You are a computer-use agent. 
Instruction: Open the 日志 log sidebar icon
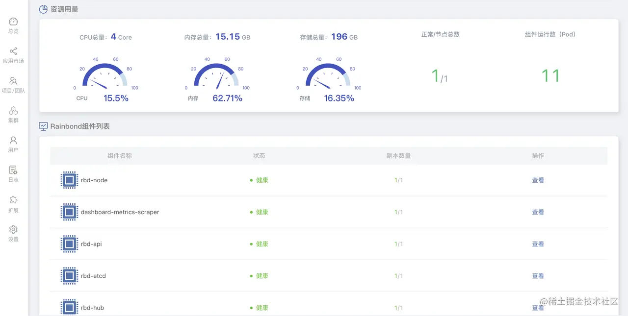(x=13, y=170)
